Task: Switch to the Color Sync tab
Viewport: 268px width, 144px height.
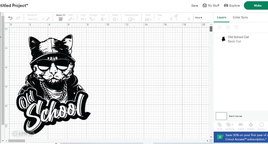Action: pos(240,17)
